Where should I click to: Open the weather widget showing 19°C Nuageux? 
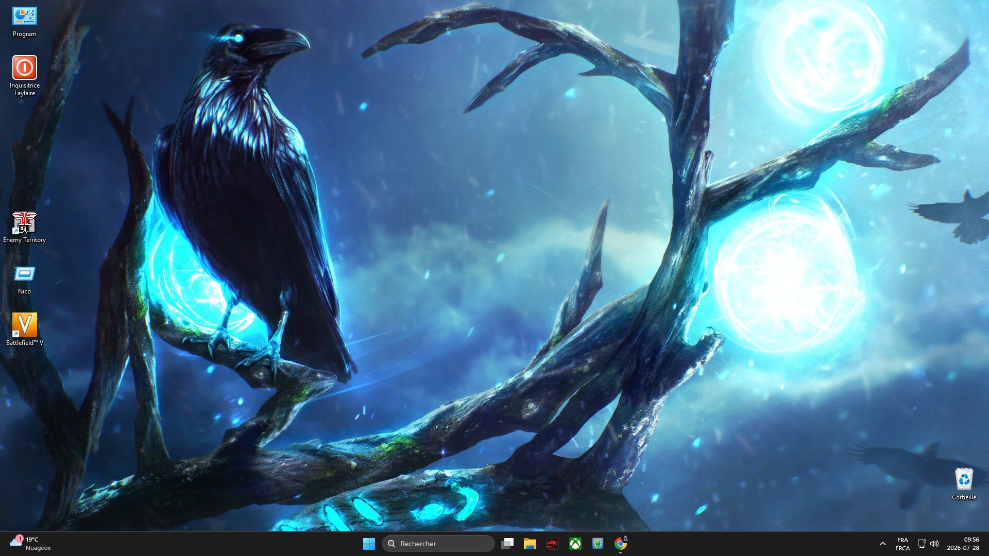[31, 544]
